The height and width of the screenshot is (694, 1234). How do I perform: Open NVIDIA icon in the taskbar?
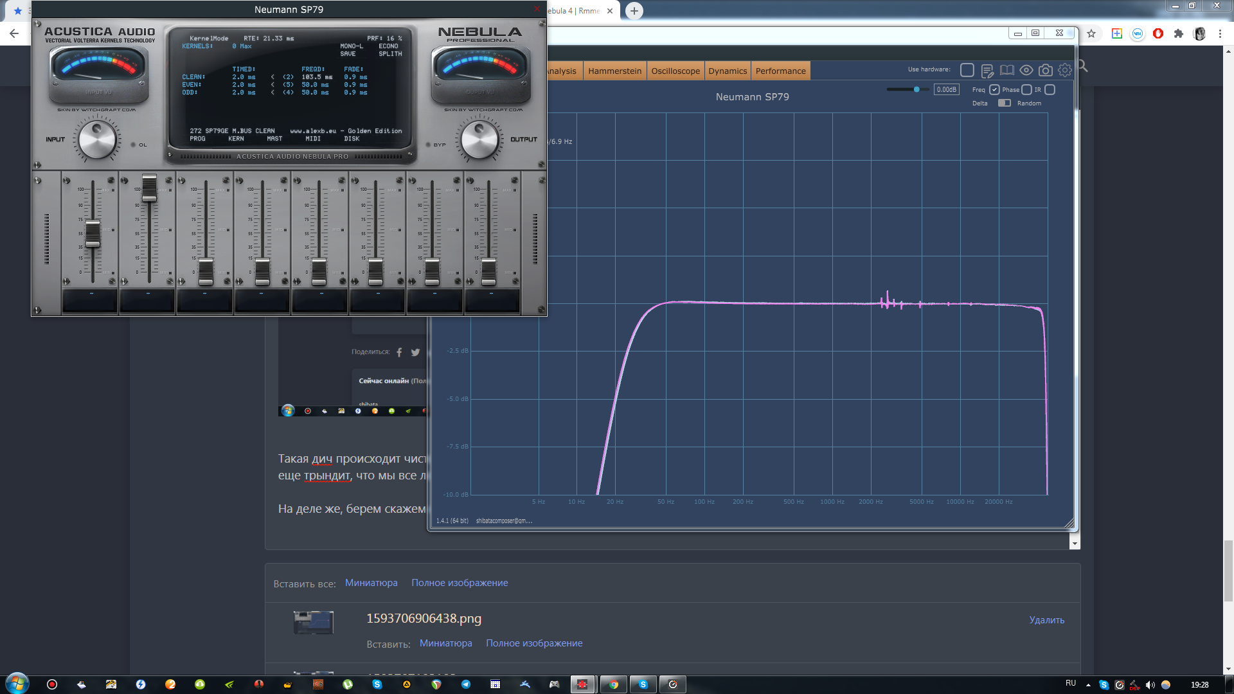pos(229,684)
